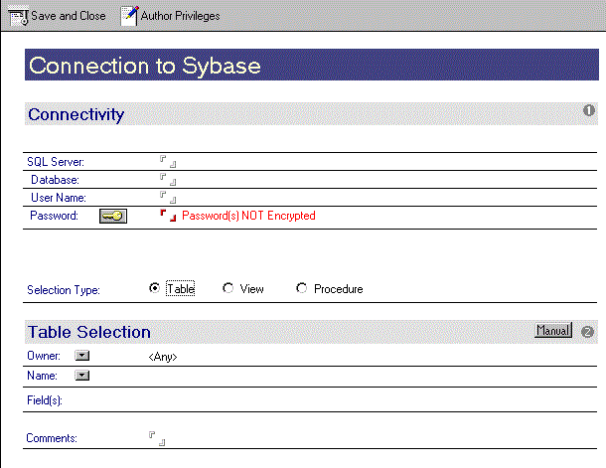Open the Name dropdown arrow
This screenshot has height=468, width=606.
81,376
